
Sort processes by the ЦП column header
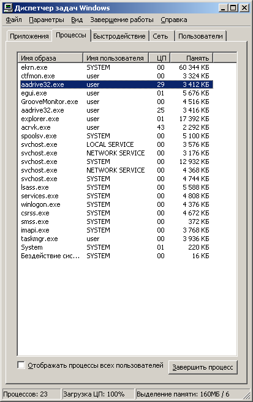point(160,58)
